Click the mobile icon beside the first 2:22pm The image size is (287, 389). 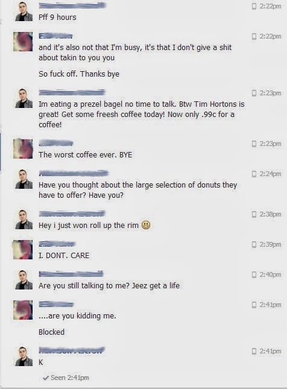[254, 6]
